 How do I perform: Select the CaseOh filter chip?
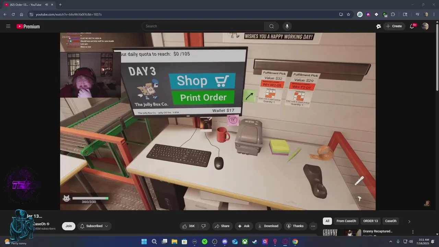click(391, 221)
